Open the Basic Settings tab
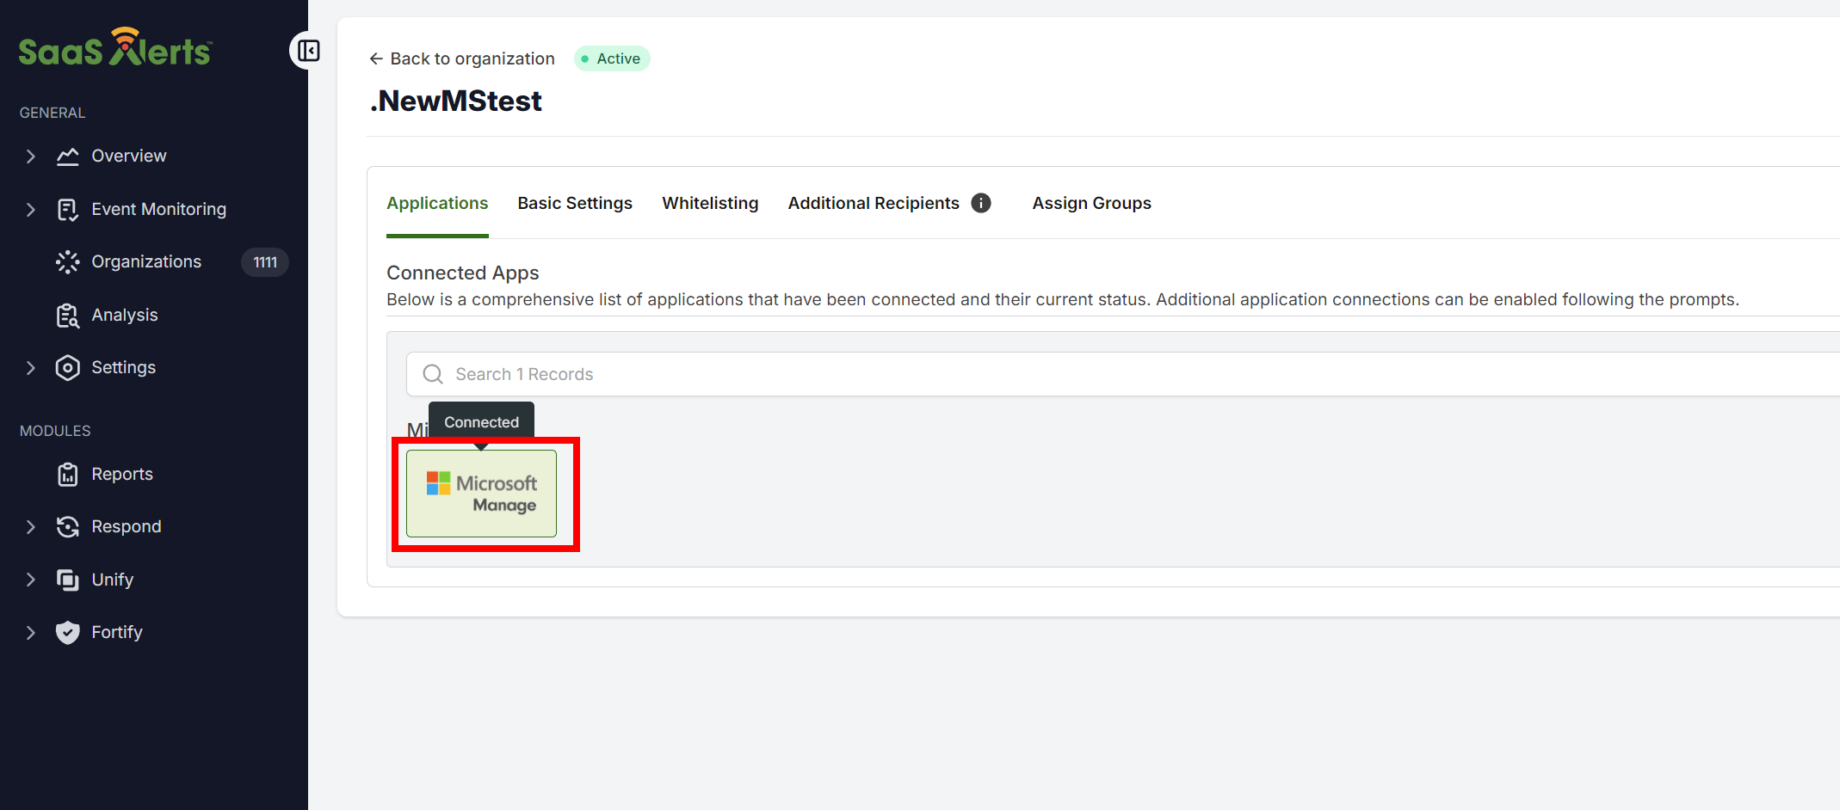This screenshot has width=1840, height=810. [574, 203]
